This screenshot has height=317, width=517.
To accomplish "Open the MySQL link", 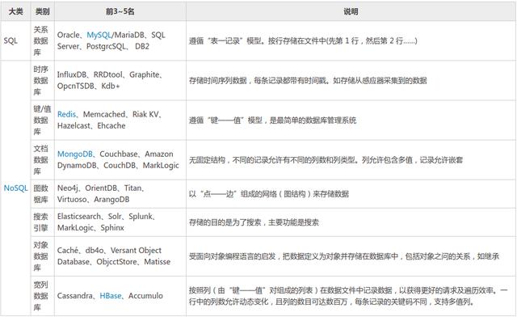I will click(99, 35).
